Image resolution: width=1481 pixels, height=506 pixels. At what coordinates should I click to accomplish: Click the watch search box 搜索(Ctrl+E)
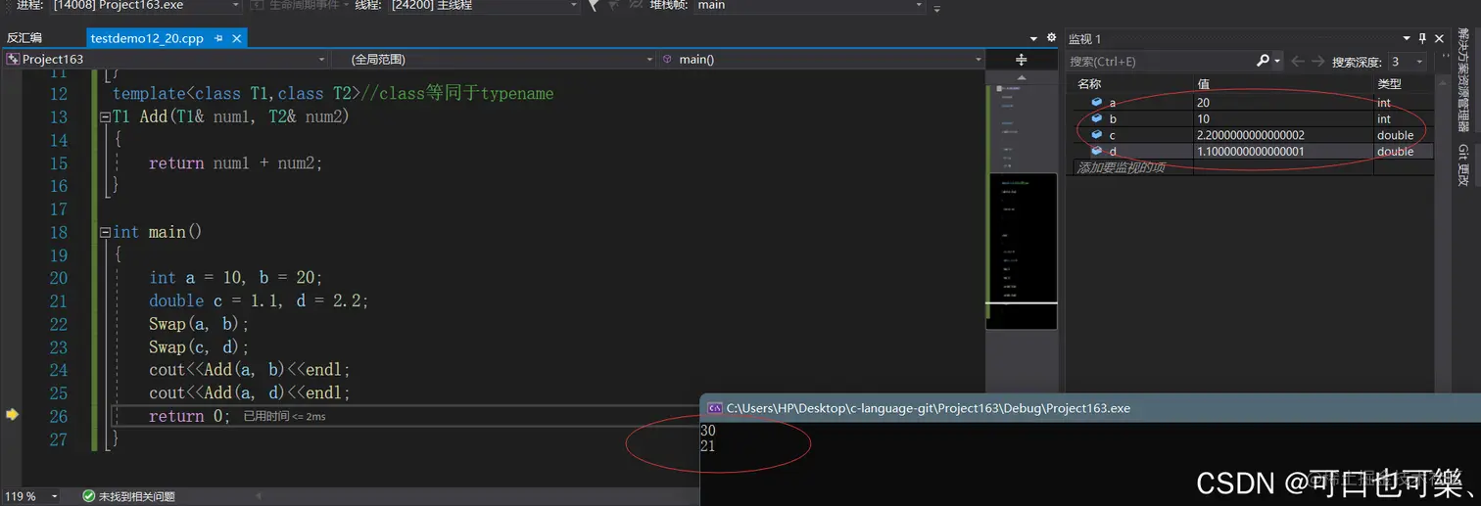click(1161, 62)
